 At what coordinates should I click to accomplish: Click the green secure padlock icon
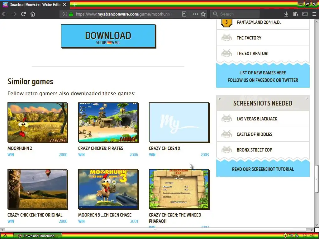tap(71, 14)
